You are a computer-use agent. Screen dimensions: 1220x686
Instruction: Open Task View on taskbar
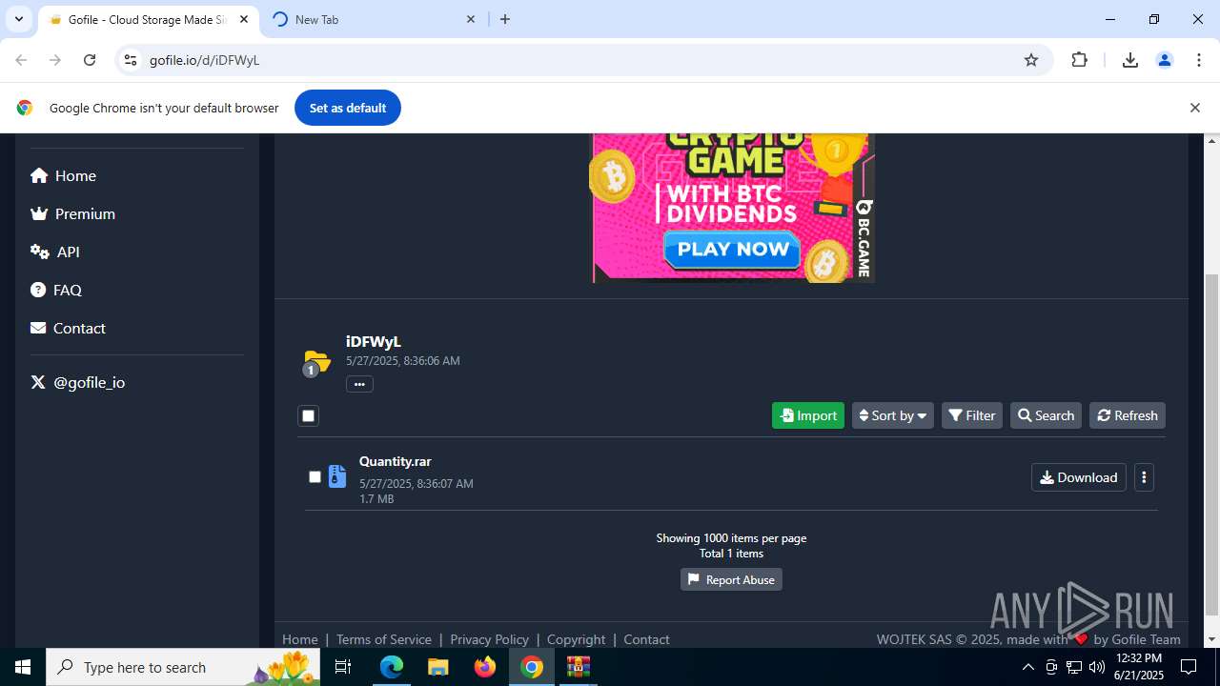(343, 667)
